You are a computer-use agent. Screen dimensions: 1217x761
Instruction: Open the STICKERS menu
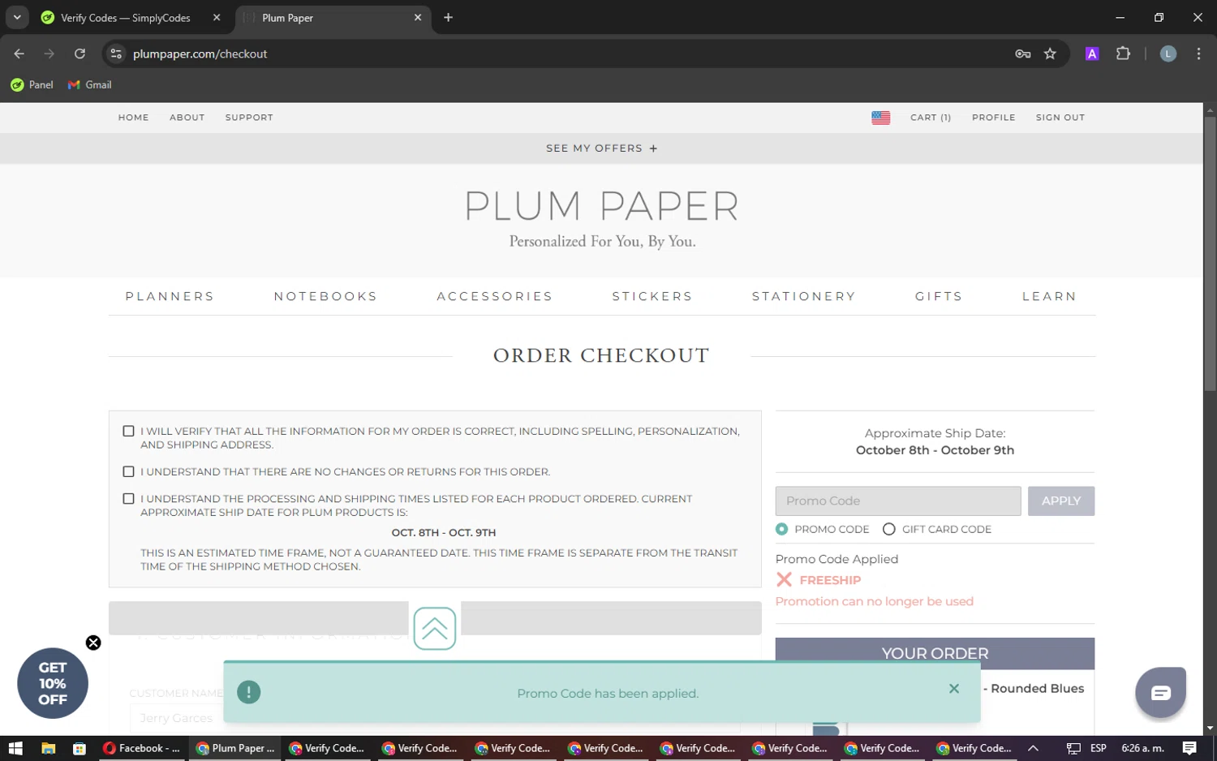pos(652,296)
